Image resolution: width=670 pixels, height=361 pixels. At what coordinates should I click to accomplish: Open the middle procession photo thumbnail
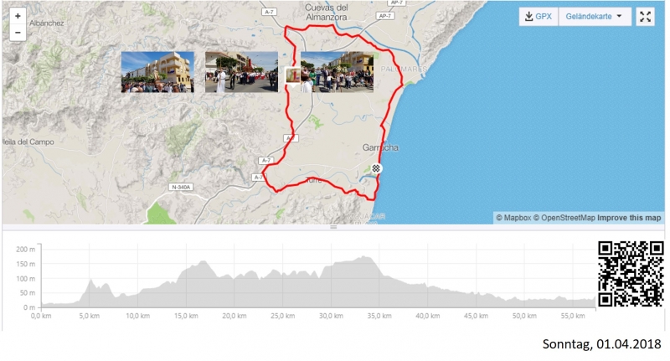241,71
